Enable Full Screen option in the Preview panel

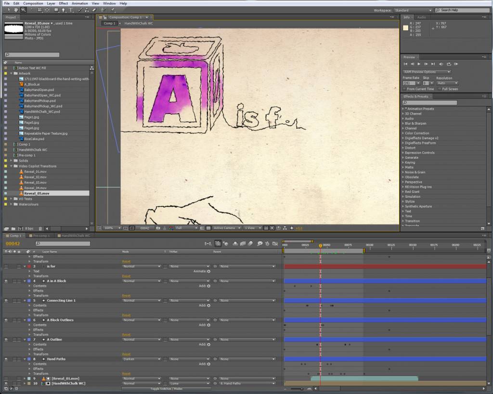(439, 89)
